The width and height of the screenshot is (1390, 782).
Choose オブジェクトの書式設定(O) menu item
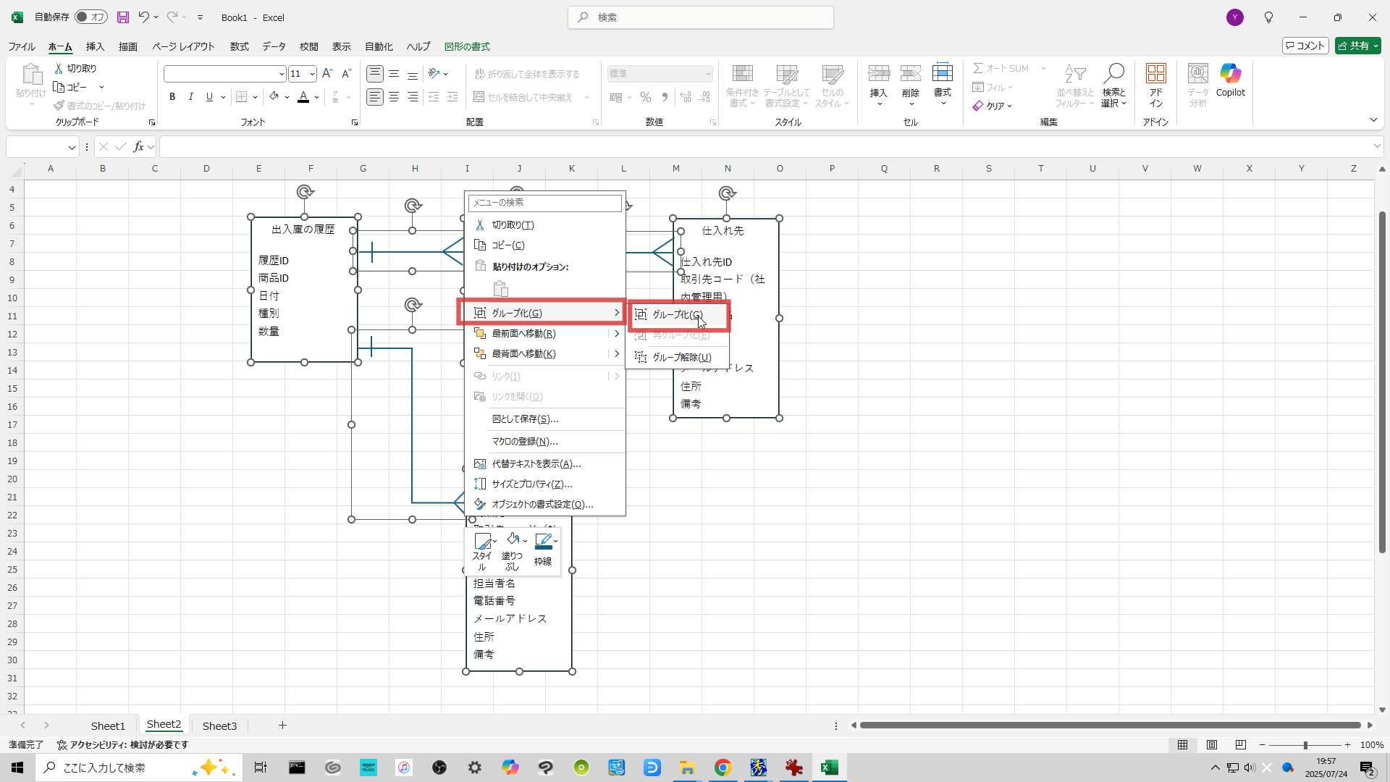tap(544, 505)
